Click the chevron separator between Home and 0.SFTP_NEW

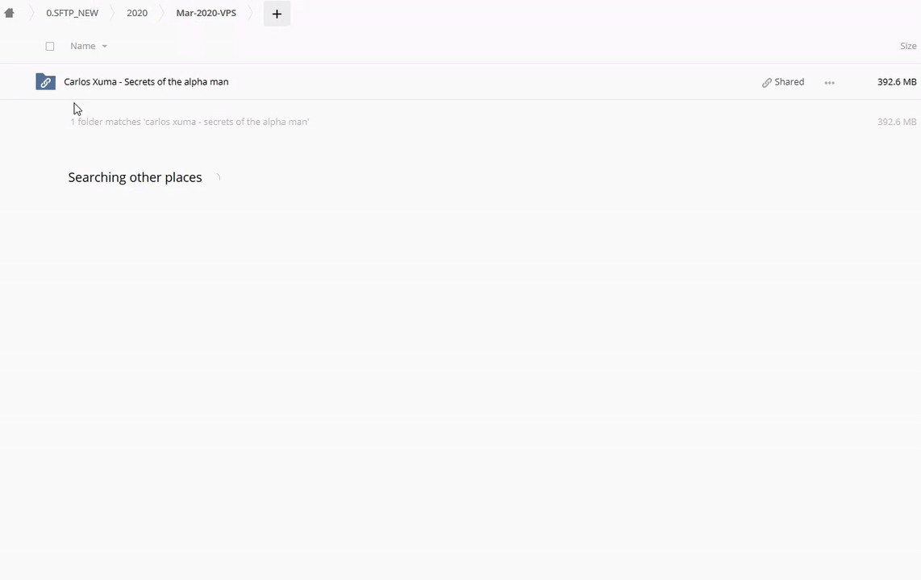tap(31, 14)
